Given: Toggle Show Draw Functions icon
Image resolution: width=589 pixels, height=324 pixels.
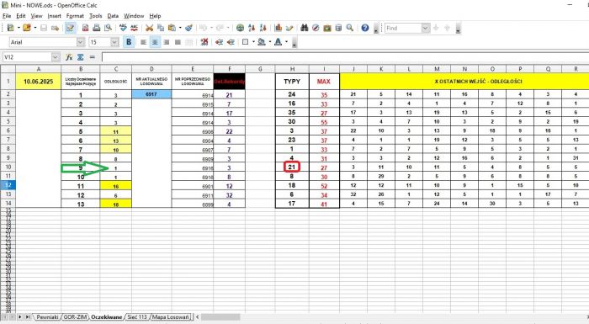Looking at the screenshot, I should (x=289, y=28).
